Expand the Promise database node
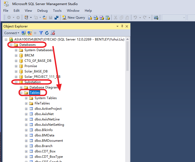This screenshot has width=195, height=162. tap(16, 66)
